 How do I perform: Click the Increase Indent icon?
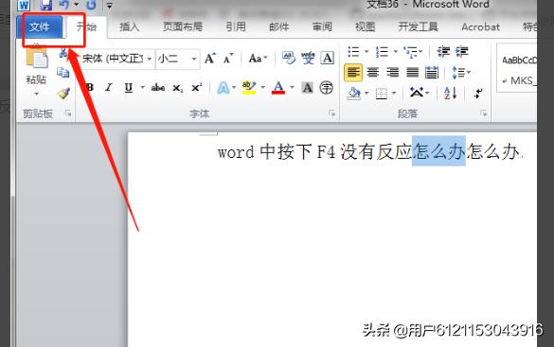coord(462,52)
